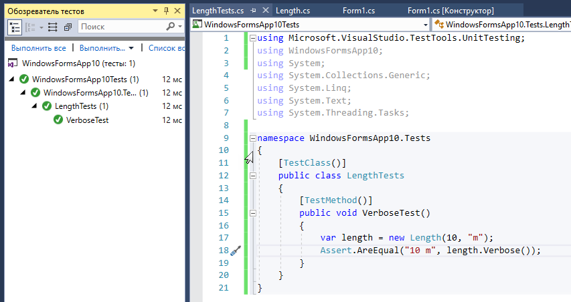Open the WindowsFormsApp10Tests project dropdown

(426, 25)
